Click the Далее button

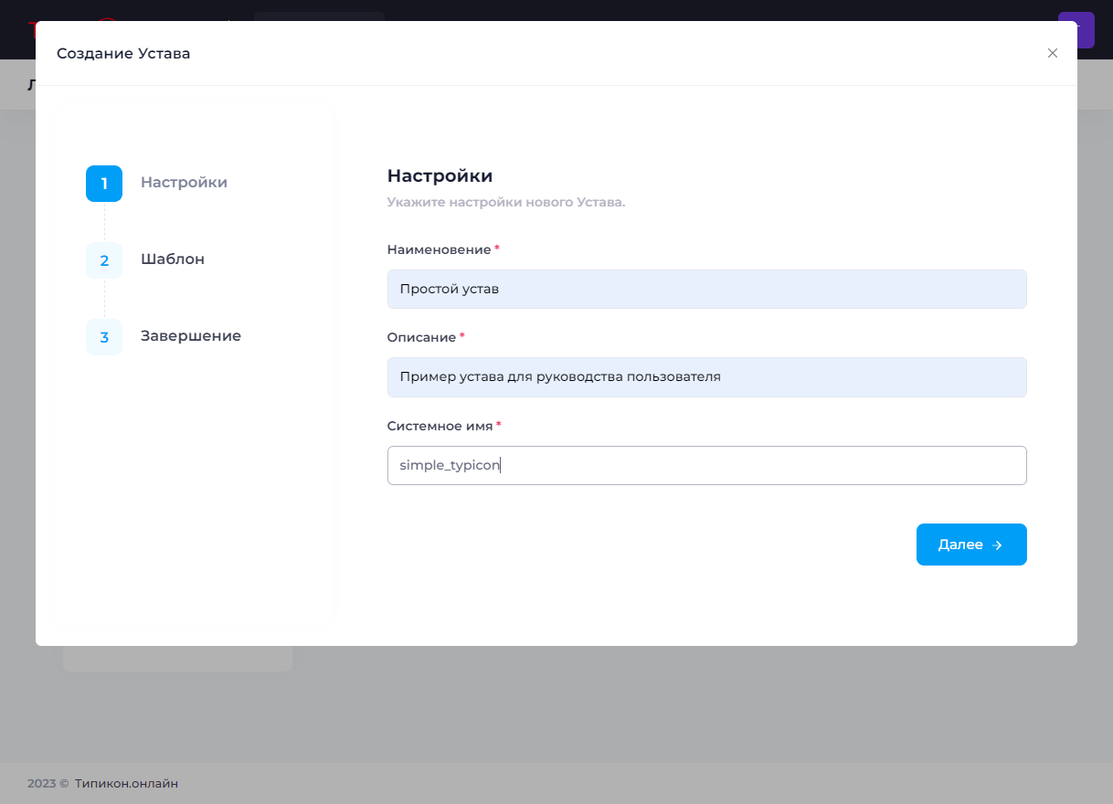pyautogui.click(x=971, y=545)
